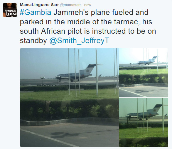Click the MamaLinguere Sarr display name
Image resolution: width=172 pixels, height=149 pixels.
click(x=39, y=5)
